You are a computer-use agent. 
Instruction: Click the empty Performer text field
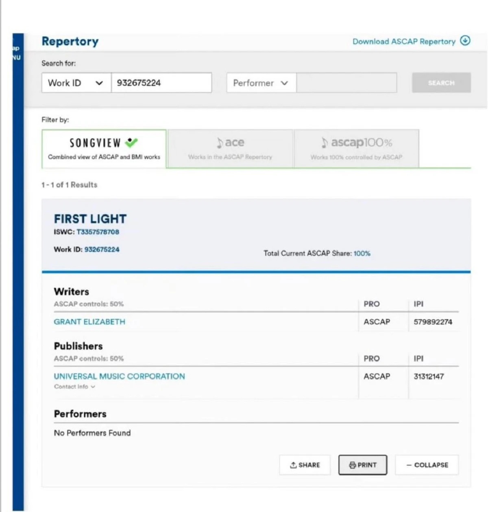(x=346, y=83)
